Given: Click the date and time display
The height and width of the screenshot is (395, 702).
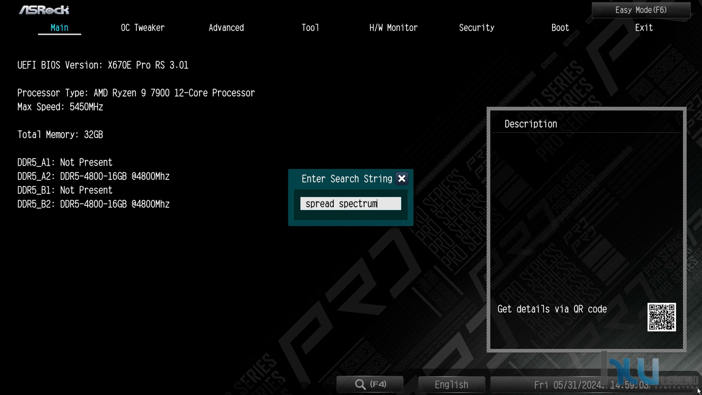Looking at the screenshot, I should pos(591,385).
